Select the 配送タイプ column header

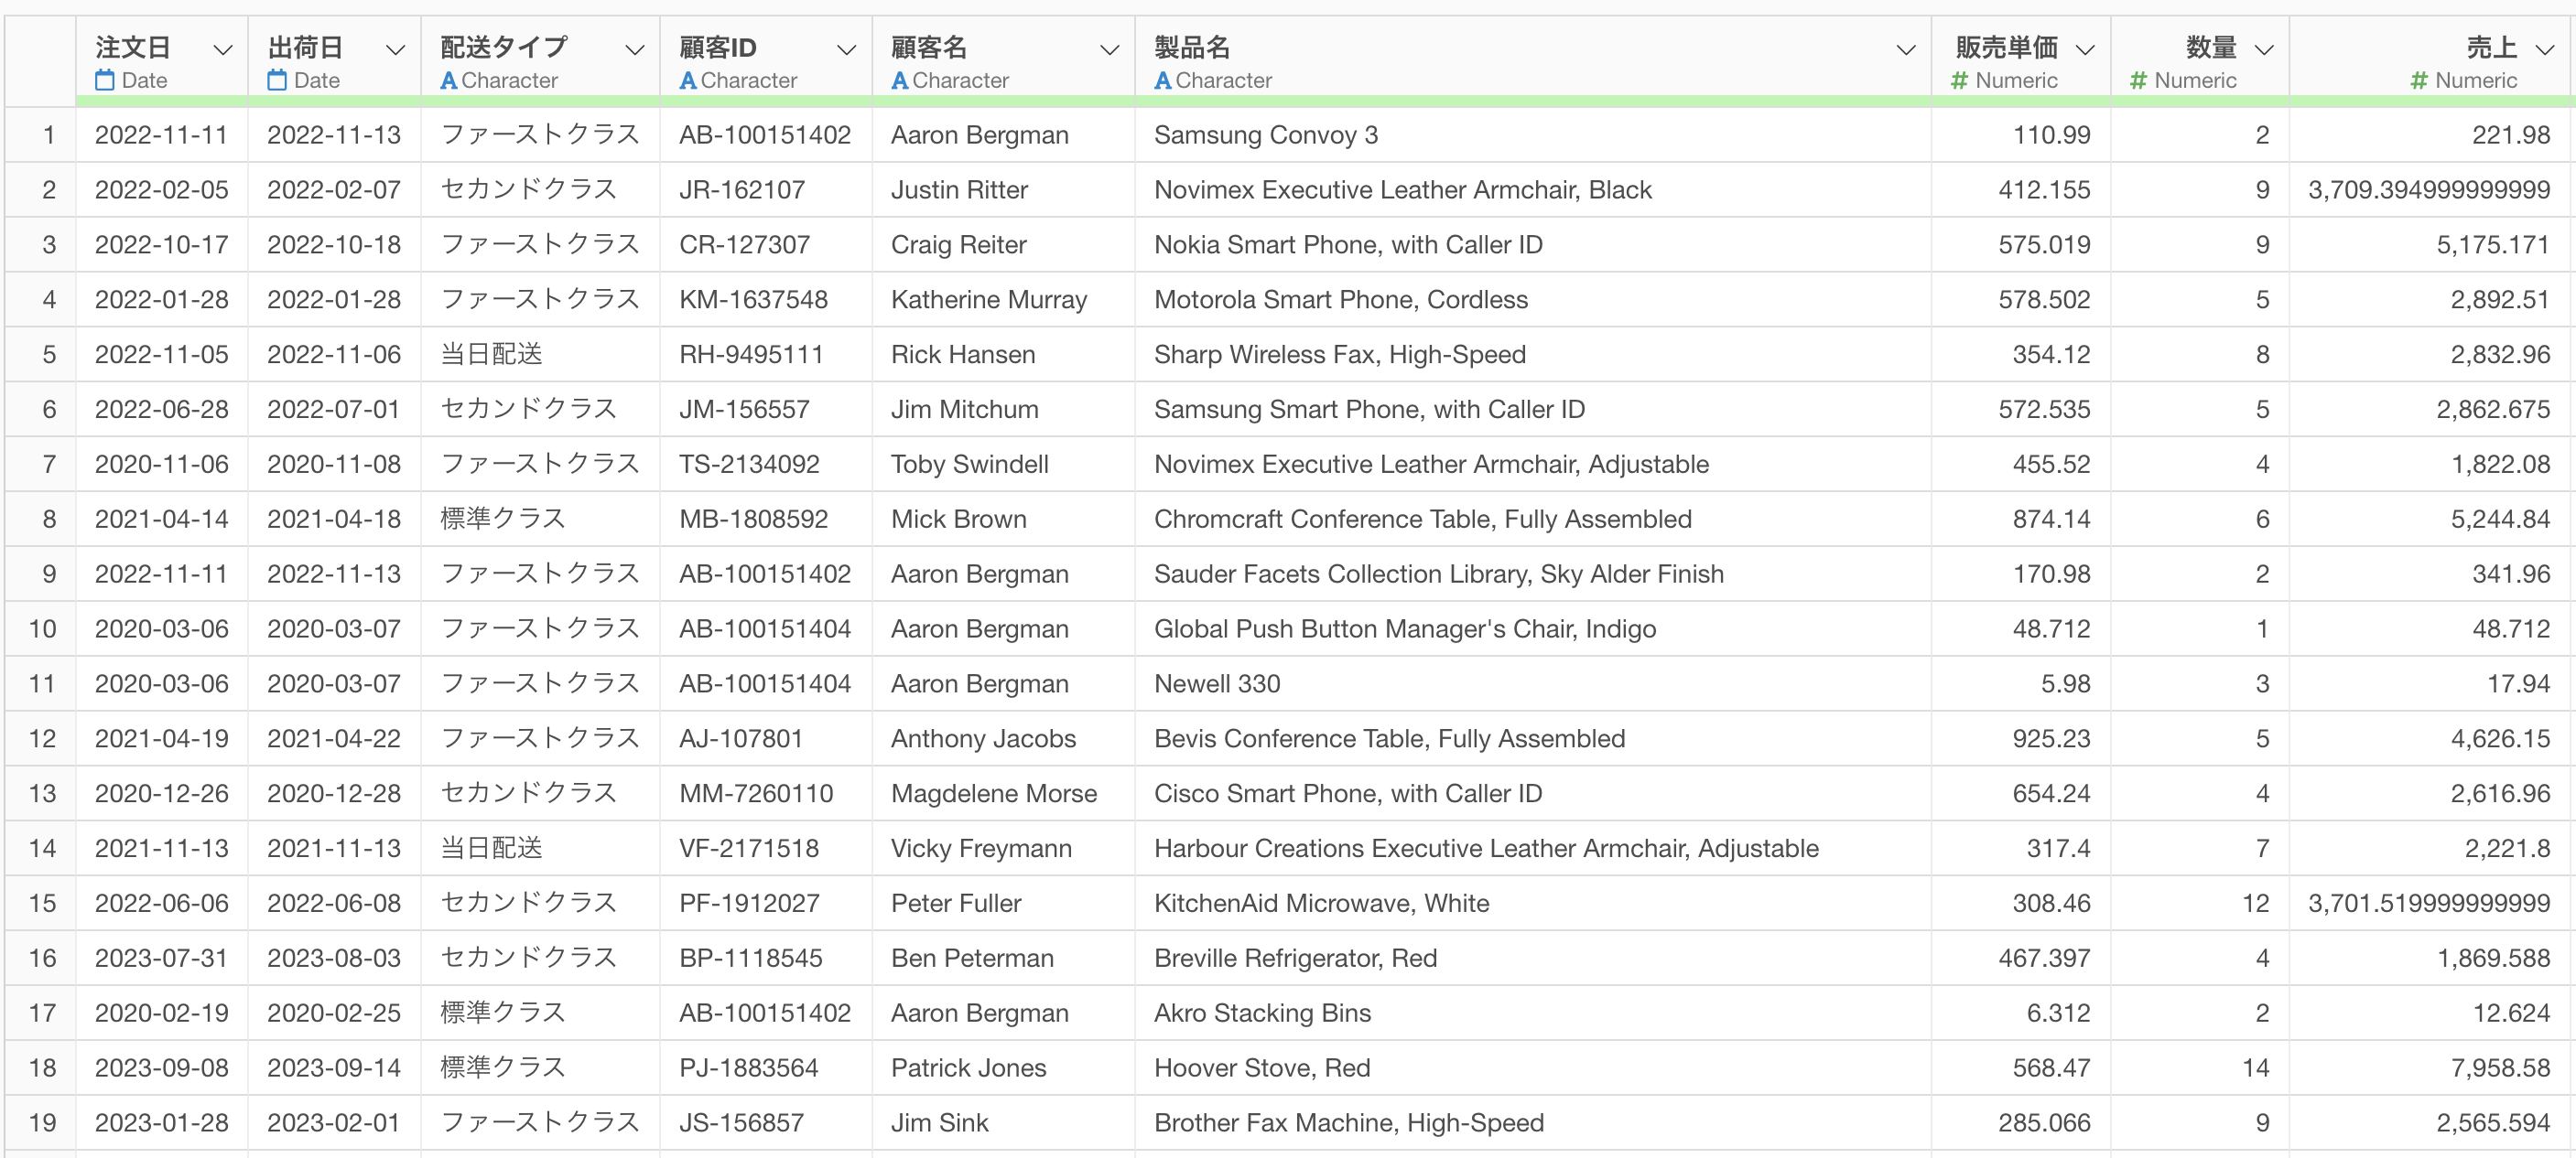pyautogui.click(x=540, y=60)
